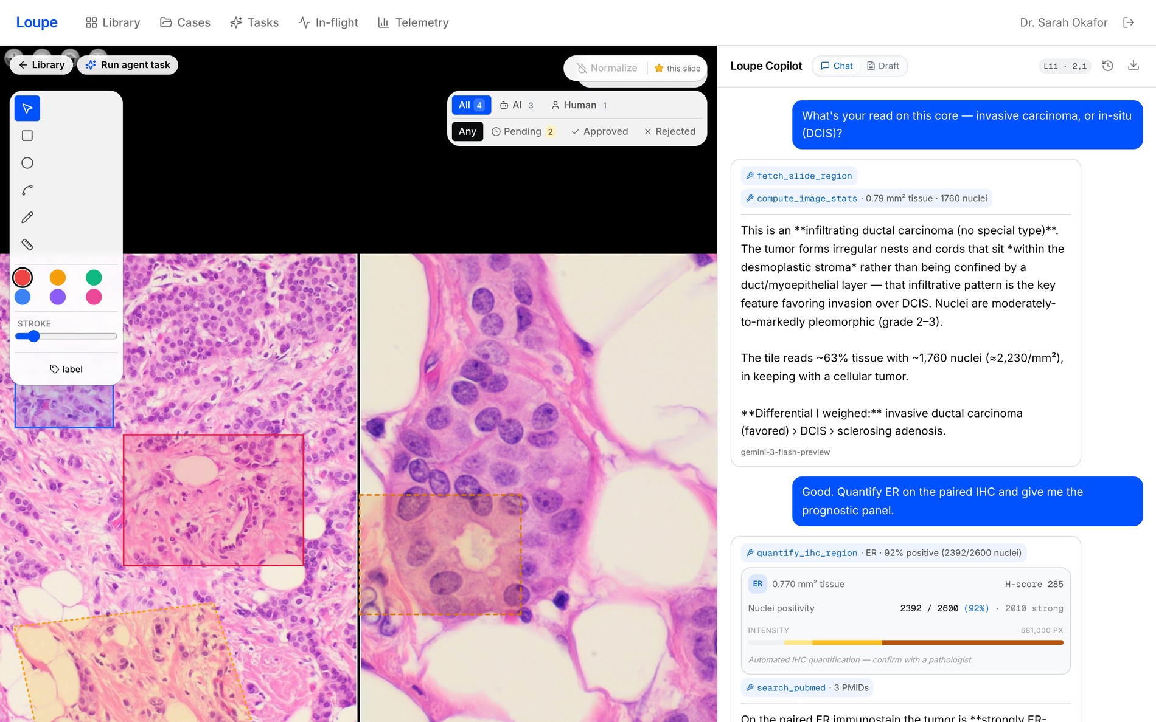Screen dimensions: 1156x722
Task: Expand the quantify_ihc_region tool call
Action: point(884,552)
